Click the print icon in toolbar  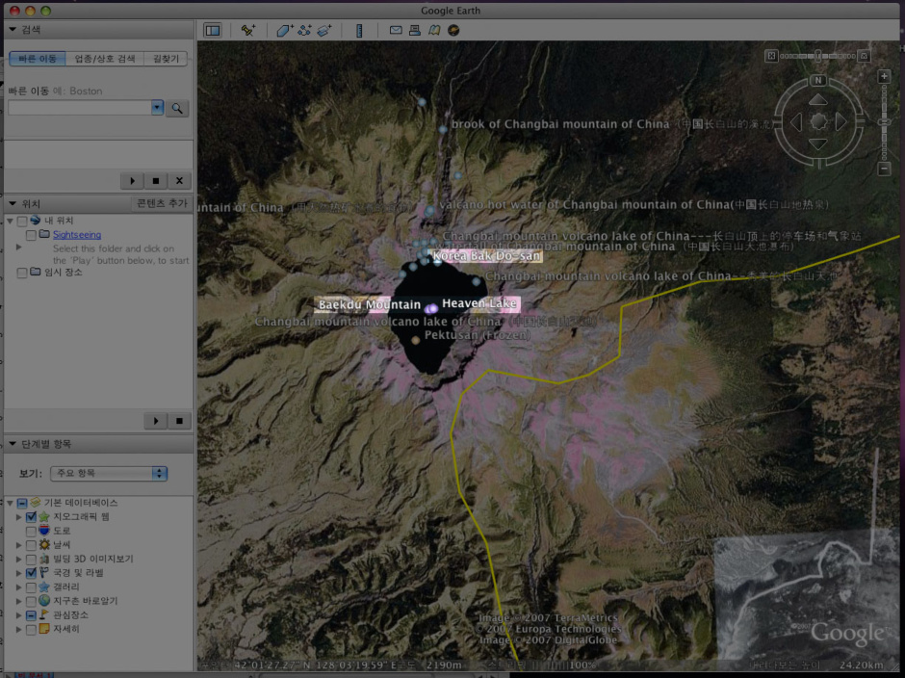(x=414, y=31)
